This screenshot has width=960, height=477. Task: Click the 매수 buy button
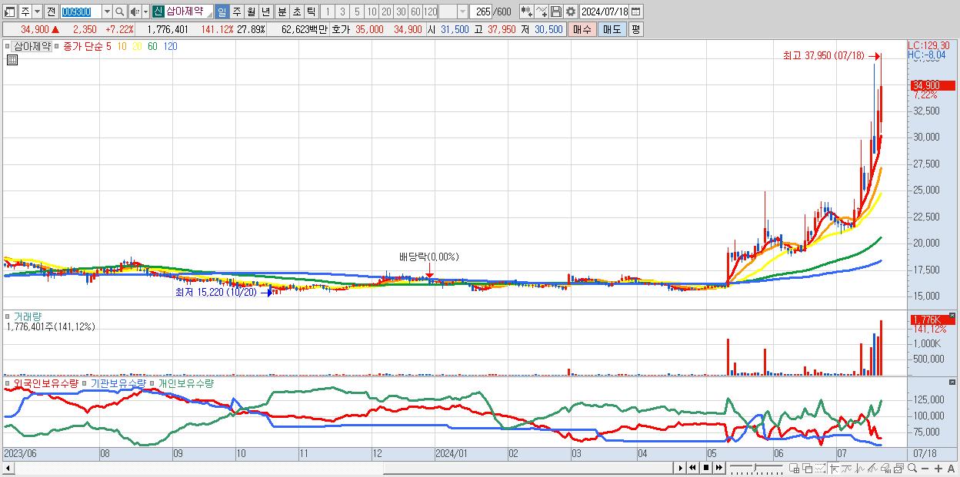(582, 29)
